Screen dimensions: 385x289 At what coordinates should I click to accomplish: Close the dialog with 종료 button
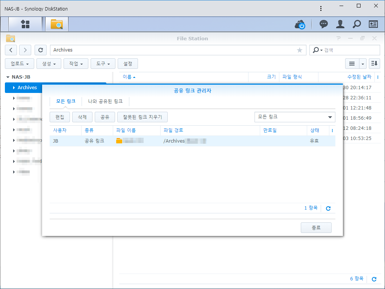click(x=316, y=228)
